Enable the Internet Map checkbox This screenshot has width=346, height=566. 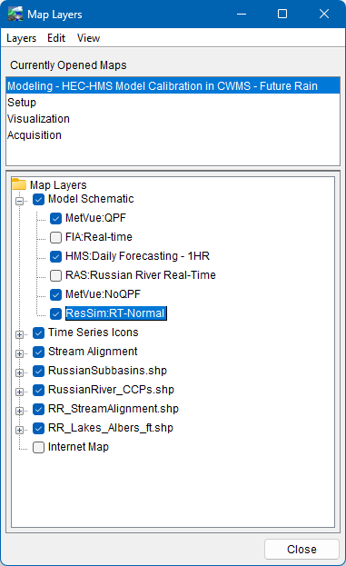pos(39,447)
